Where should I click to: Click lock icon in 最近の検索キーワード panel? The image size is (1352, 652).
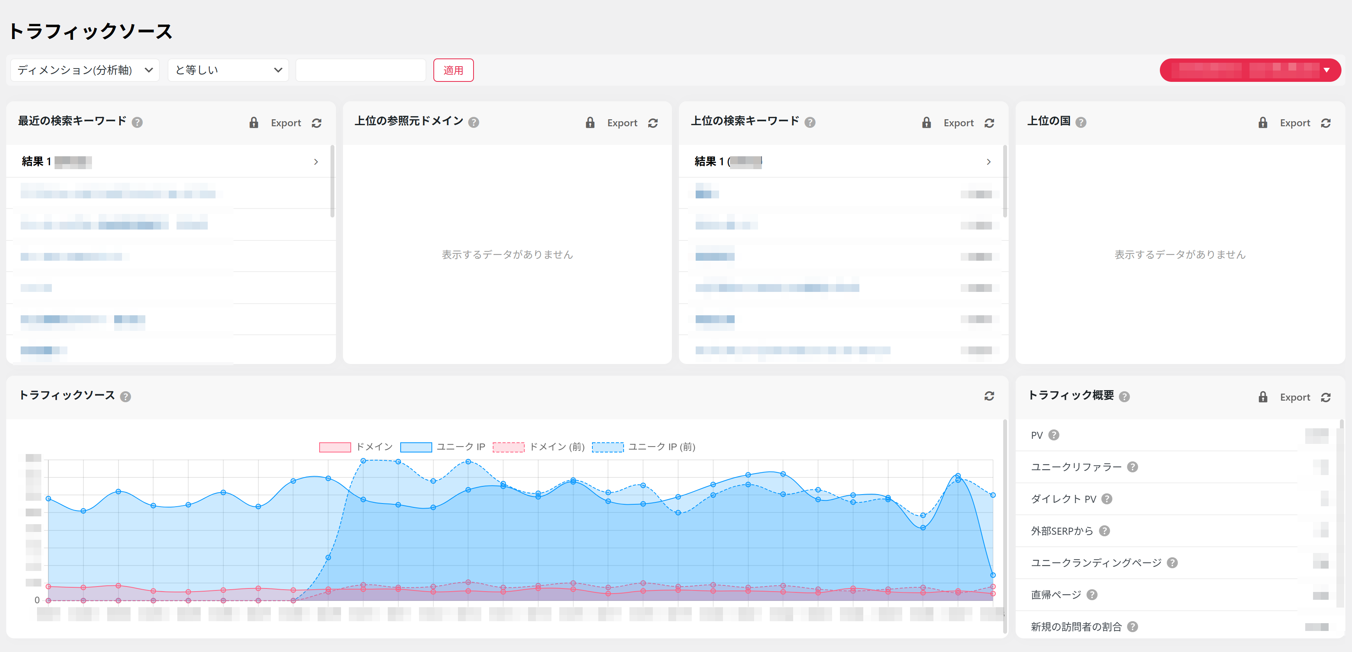[254, 123]
